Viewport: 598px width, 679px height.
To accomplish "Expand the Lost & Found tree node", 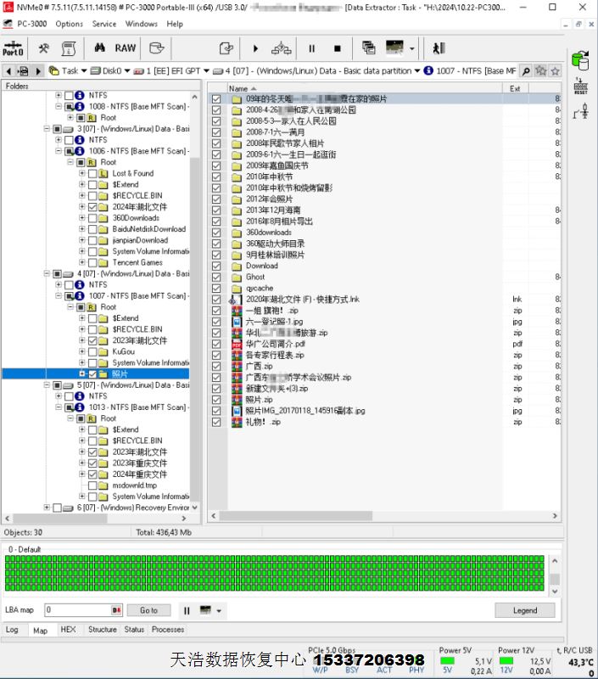I will [81, 173].
